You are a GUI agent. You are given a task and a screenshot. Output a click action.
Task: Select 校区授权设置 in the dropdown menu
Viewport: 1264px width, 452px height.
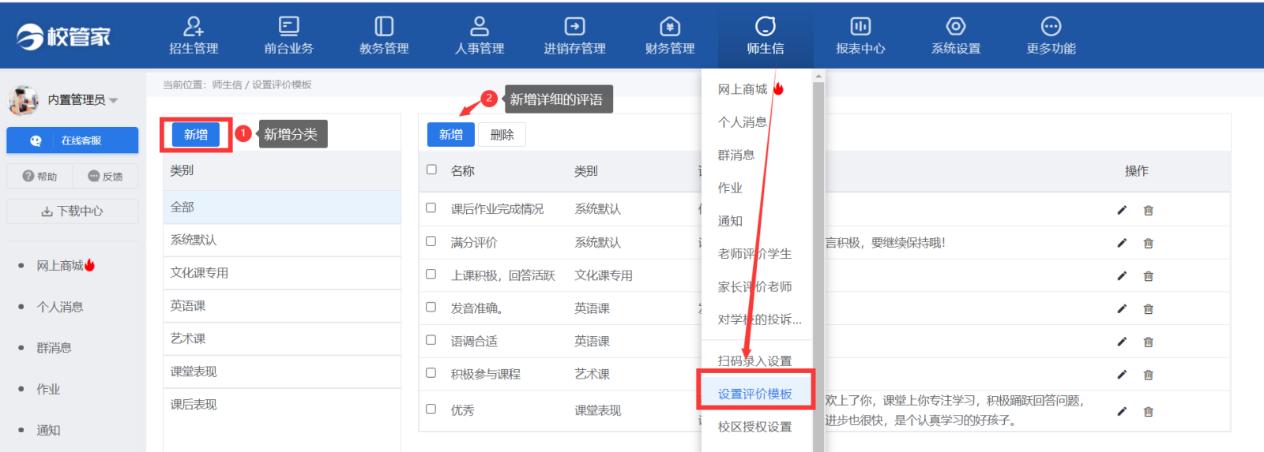point(754,427)
